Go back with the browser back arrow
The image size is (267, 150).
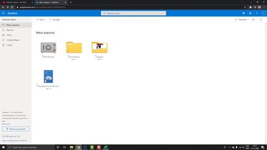3,7
